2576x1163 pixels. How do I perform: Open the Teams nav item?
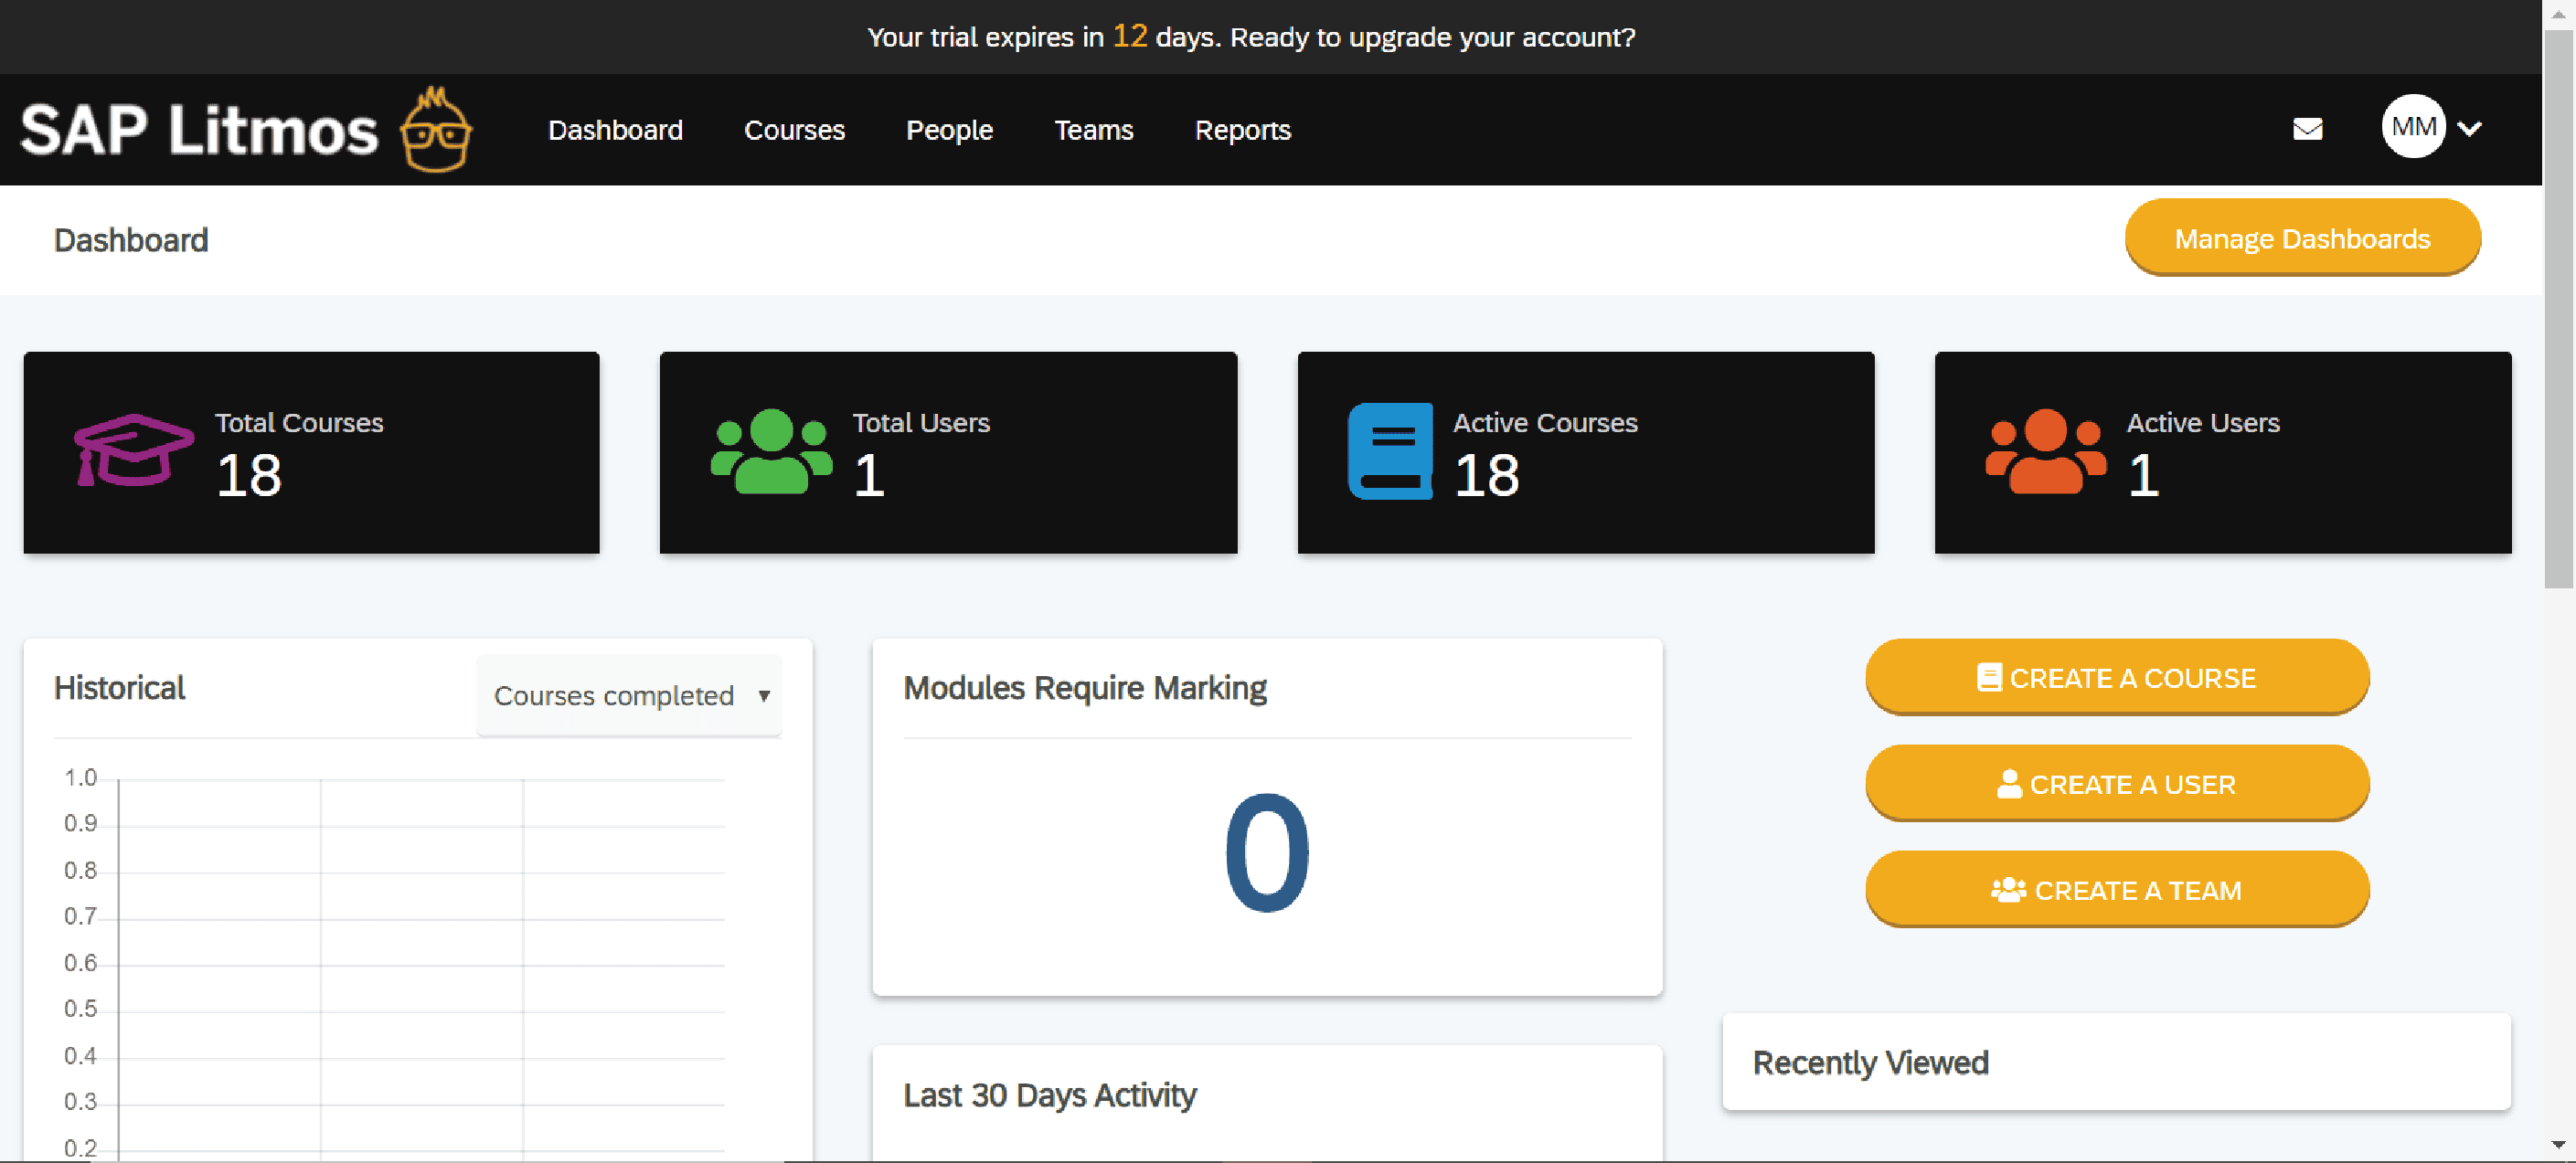1094,131
